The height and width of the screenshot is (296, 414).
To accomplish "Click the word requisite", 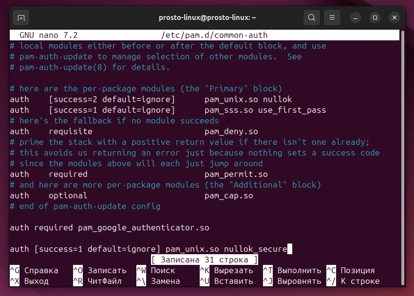I will (x=71, y=132).
